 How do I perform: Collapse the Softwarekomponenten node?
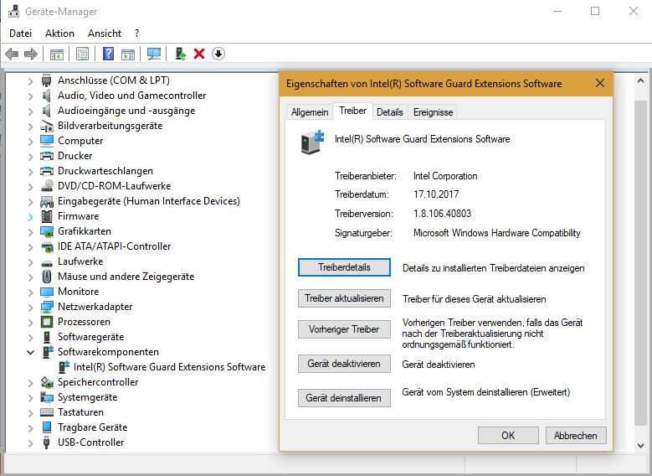pyautogui.click(x=30, y=352)
